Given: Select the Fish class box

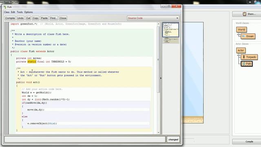Looking at the screenshot, I should click(x=247, y=64).
